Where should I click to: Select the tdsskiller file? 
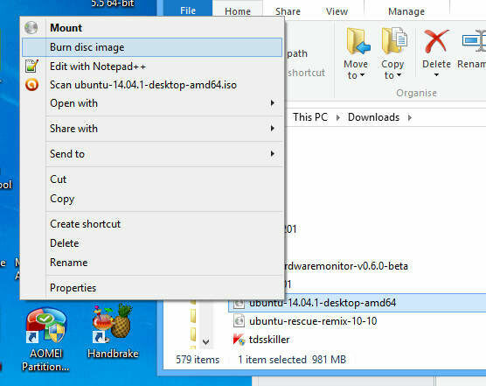click(x=269, y=340)
